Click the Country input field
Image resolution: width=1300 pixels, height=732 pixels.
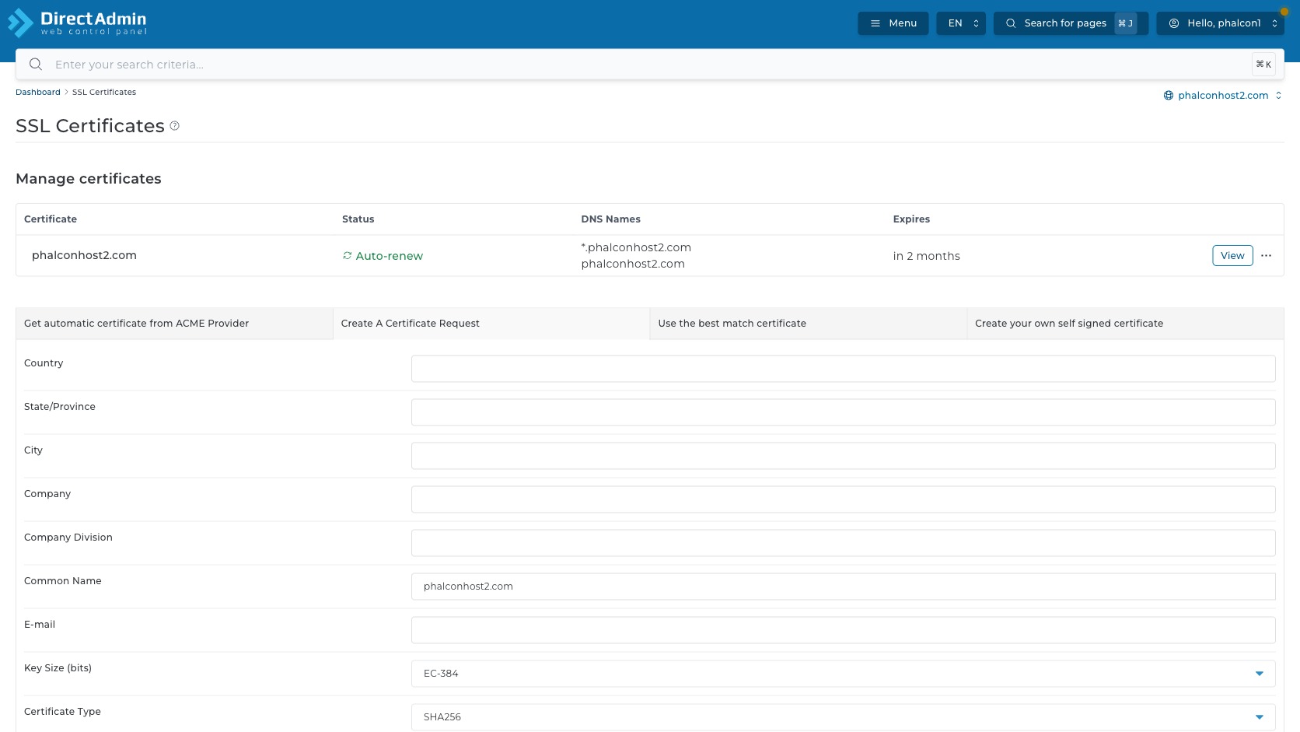pos(843,369)
